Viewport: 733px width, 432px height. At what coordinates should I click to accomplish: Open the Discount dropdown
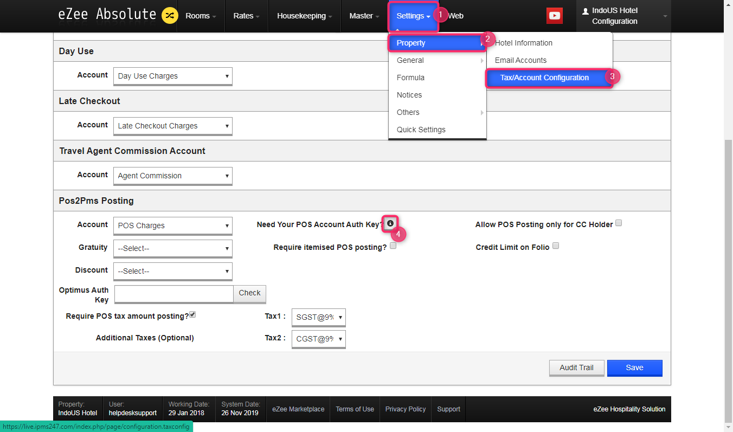[x=173, y=271]
